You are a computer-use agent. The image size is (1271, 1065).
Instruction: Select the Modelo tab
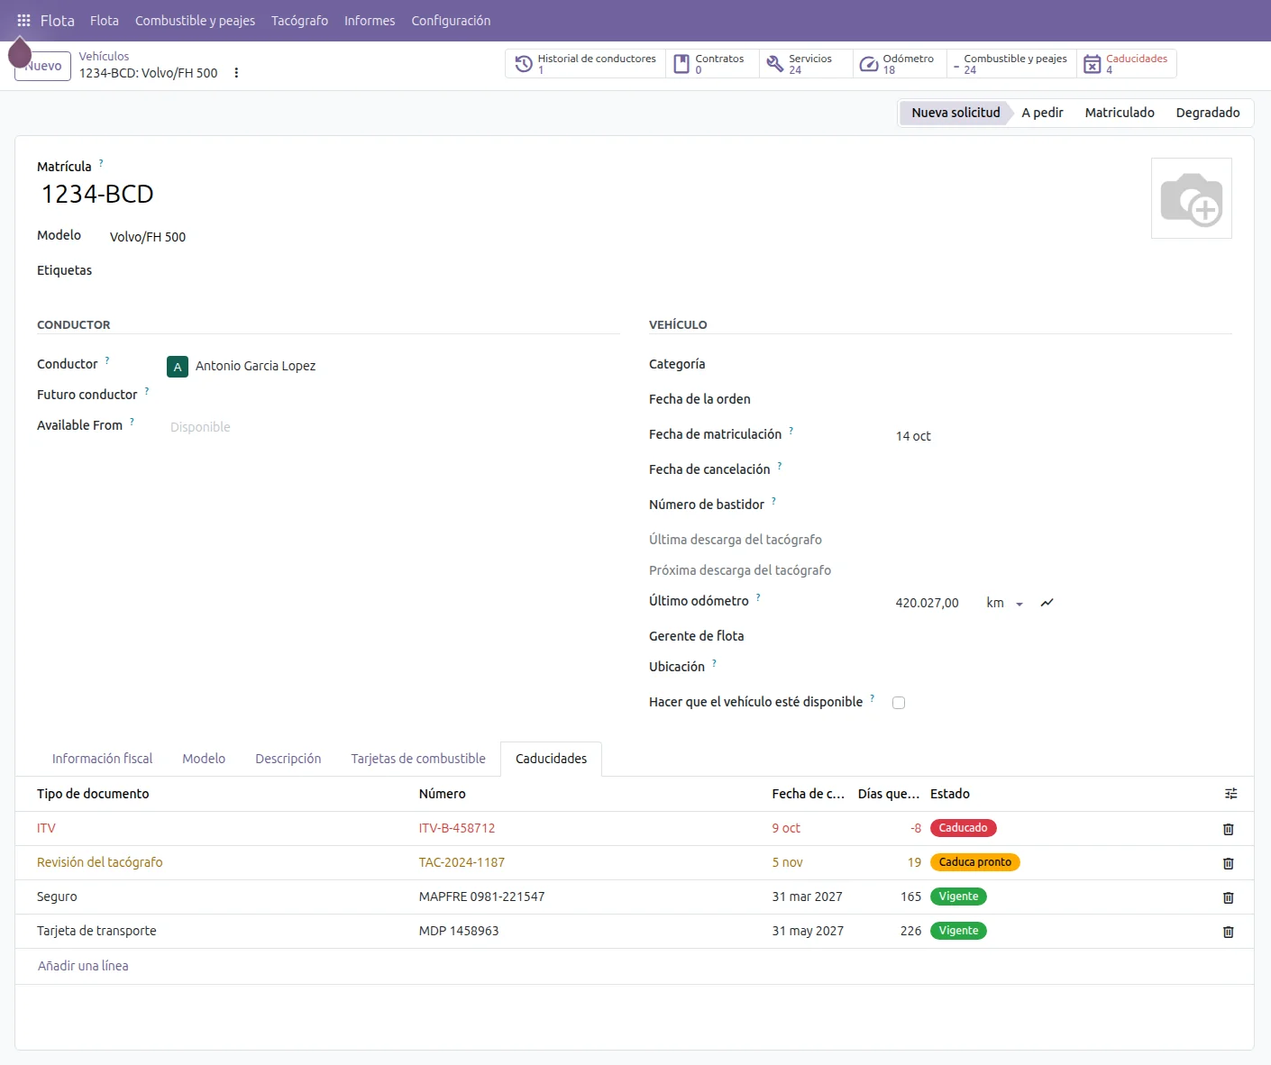[x=204, y=759]
